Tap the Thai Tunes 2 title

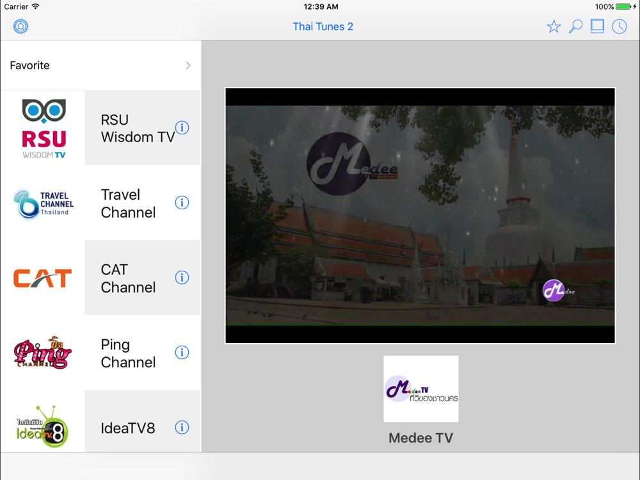point(323,26)
